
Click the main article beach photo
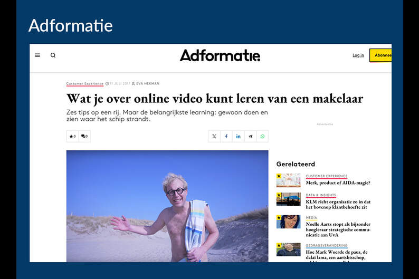tap(167, 206)
